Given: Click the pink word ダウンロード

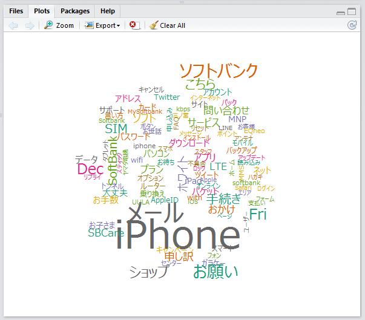Looking at the screenshot, I should [189, 143].
